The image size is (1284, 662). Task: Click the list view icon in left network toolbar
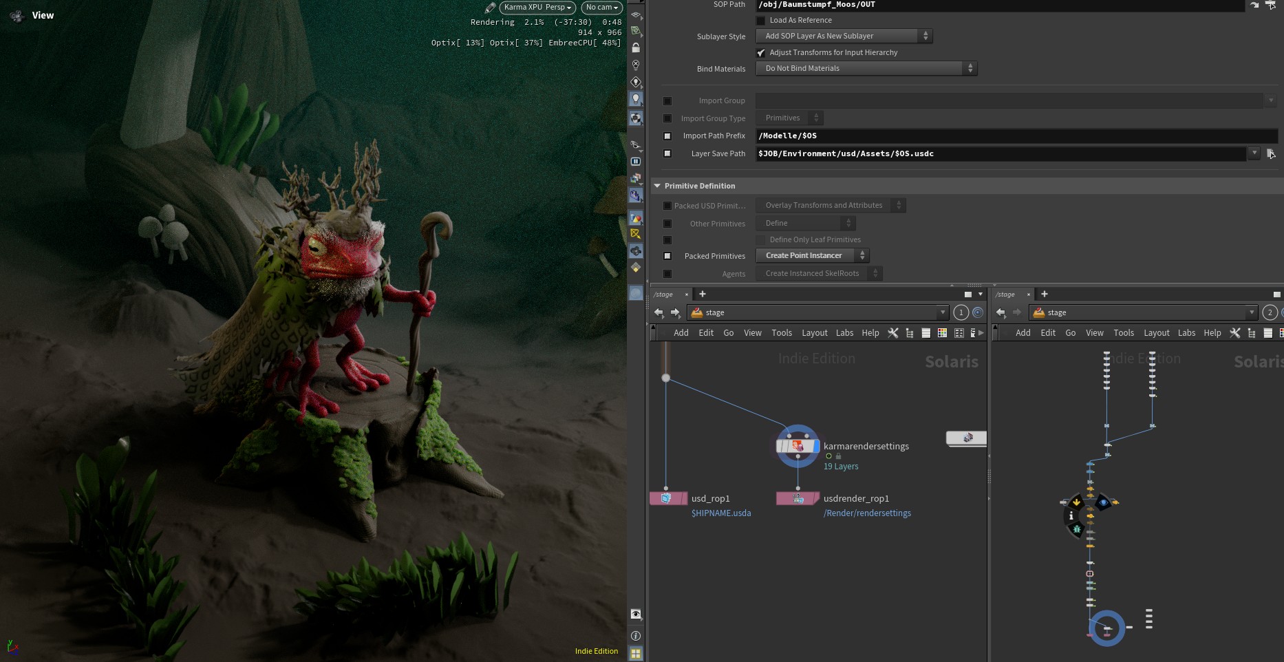point(926,333)
